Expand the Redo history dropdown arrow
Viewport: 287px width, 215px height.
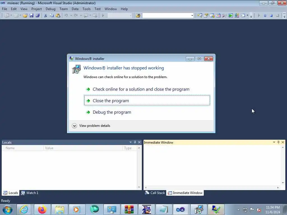click(x=81, y=16)
